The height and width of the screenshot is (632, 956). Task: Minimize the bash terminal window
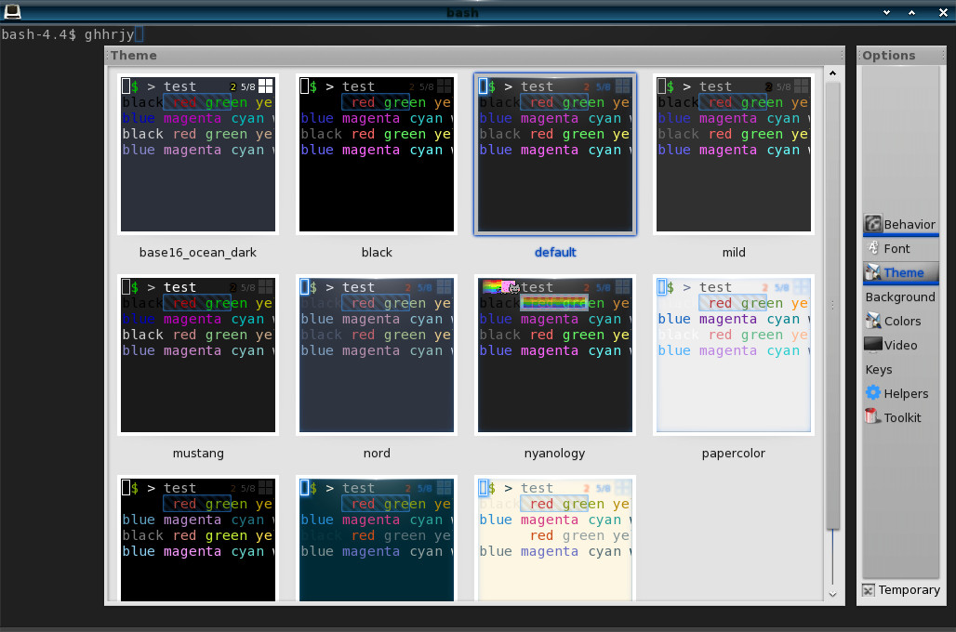(x=886, y=12)
